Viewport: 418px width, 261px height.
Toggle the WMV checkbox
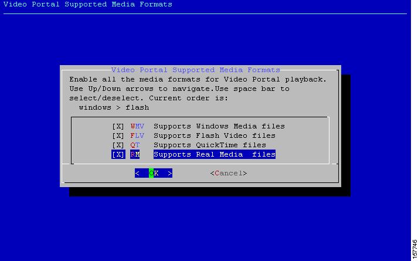(118, 126)
